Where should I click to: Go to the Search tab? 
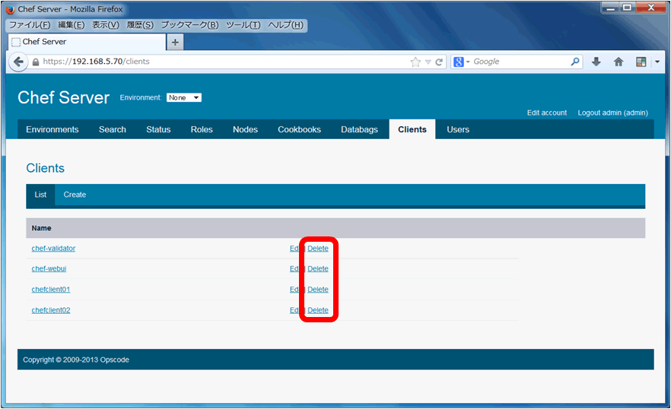pos(113,130)
